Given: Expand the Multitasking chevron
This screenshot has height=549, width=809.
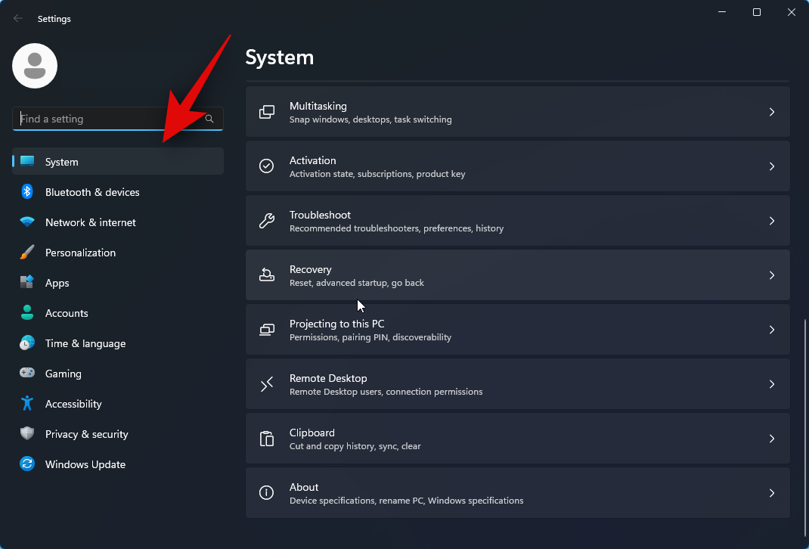Looking at the screenshot, I should [772, 112].
